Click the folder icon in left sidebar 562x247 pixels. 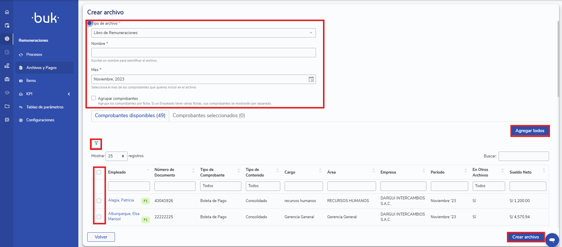pyautogui.click(x=7, y=106)
